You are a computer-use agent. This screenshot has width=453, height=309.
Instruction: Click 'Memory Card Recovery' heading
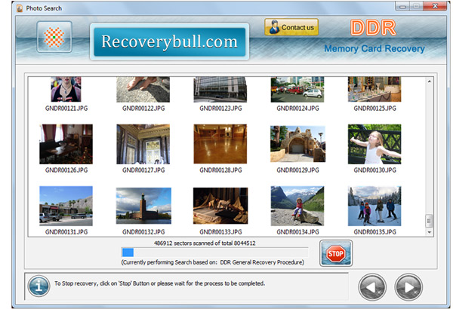coord(374,48)
